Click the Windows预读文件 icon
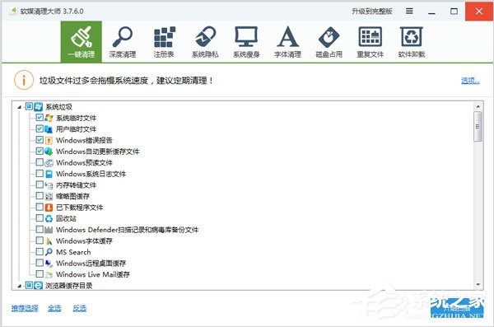494x327 pixels. pyautogui.click(x=49, y=163)
